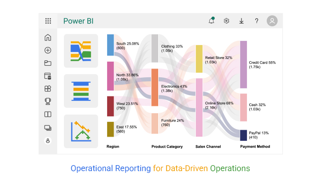Click the Create plus icon in sidebar
Screen dimensions: 321x184
48,51
